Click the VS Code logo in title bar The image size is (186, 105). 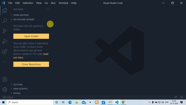pos(3,3)
